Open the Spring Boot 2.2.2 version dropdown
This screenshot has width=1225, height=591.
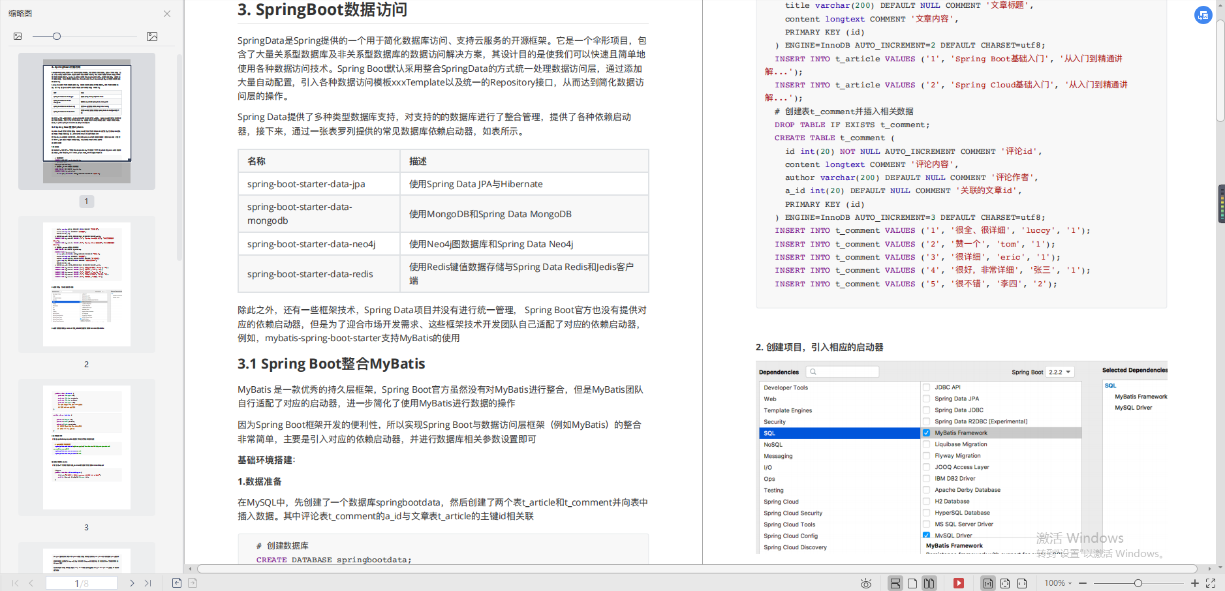click(1060, 372)
